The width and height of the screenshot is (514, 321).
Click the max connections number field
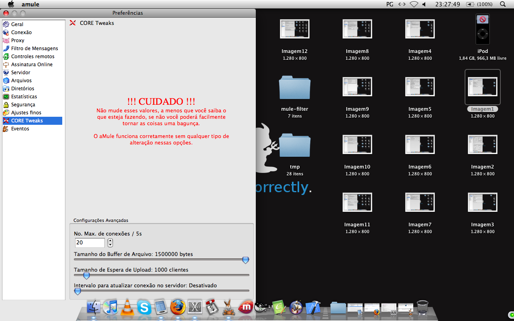click(90, 243)
